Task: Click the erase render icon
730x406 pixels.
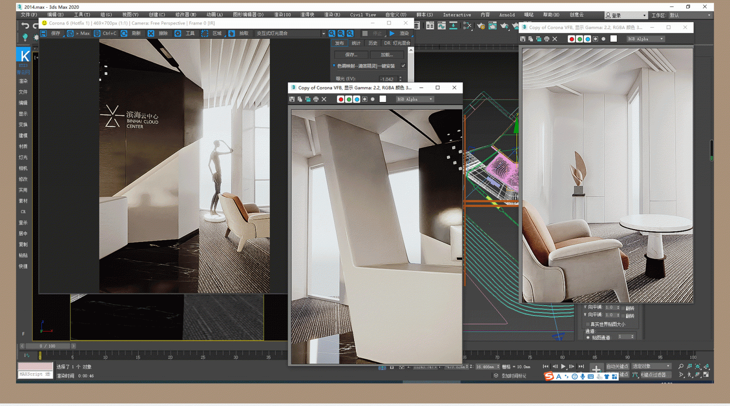Action: (x=151, y=33)
